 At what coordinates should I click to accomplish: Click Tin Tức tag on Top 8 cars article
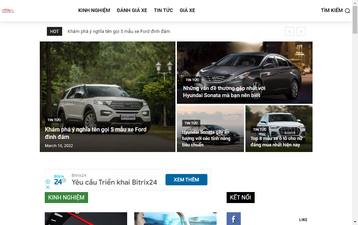260,130
